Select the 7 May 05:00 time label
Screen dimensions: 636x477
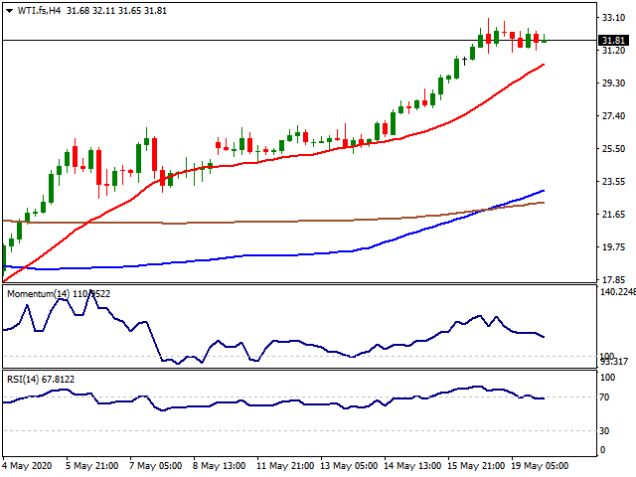(155, 466)
